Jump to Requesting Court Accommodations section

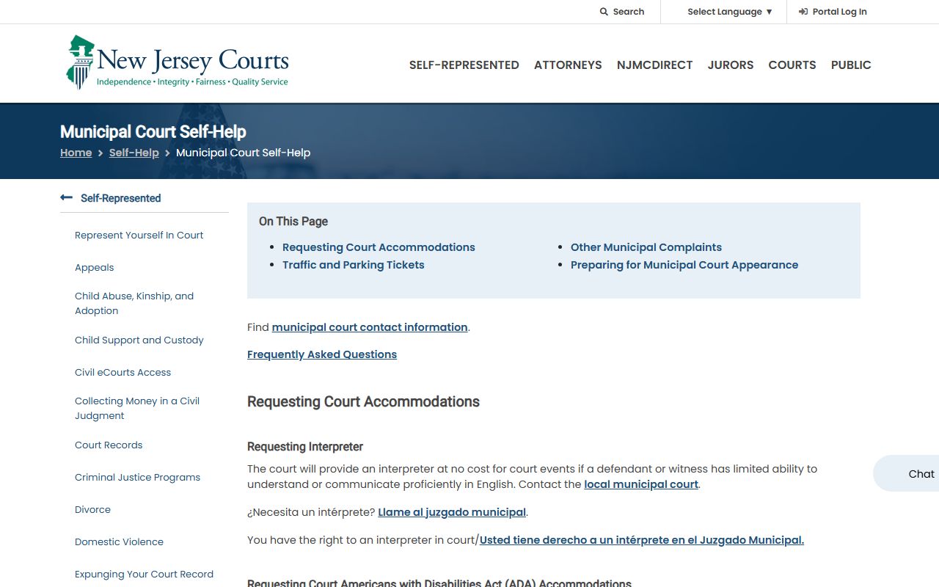[x=379, y=247]
